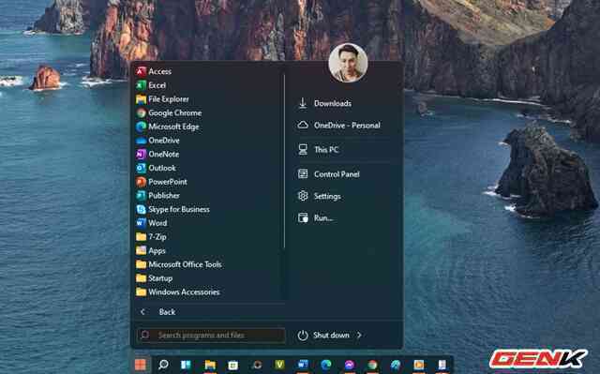
Task: Open OneDrive - Personal
Action: pyautogui.click(x=339, y=125)
